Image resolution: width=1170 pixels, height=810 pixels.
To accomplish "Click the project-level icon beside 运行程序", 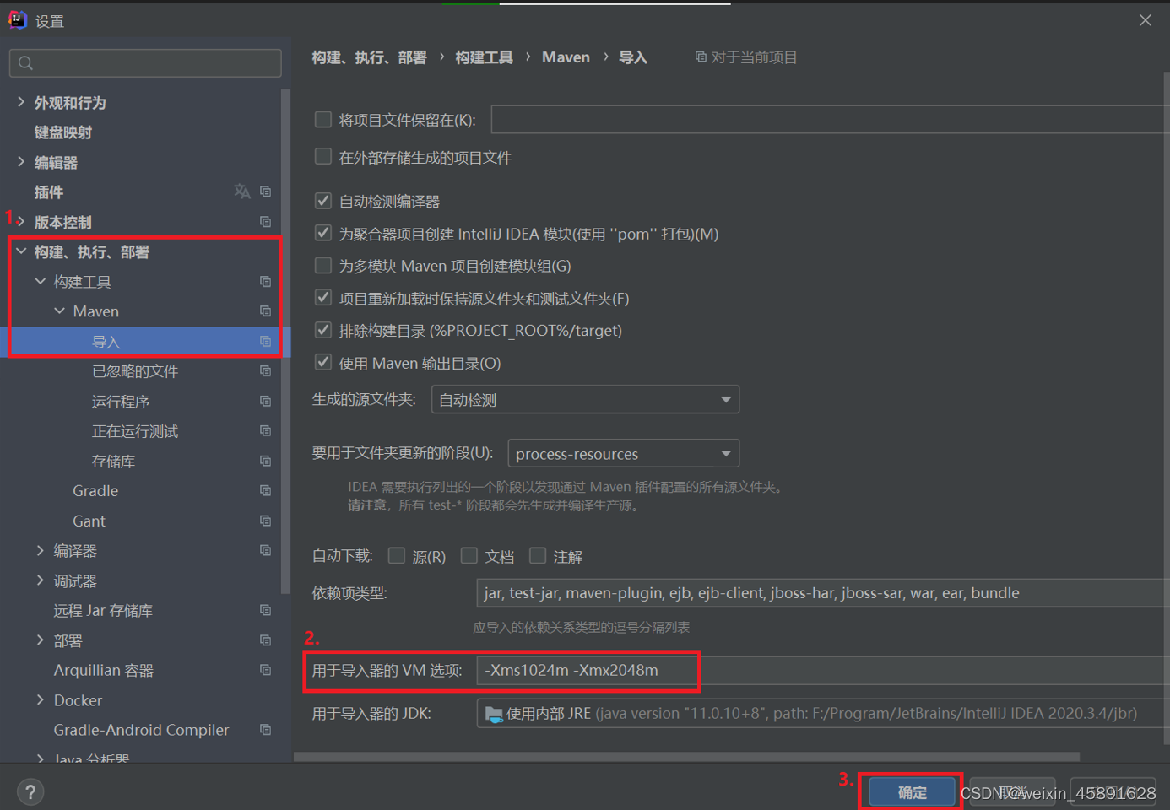I will [x=265, y=402].
